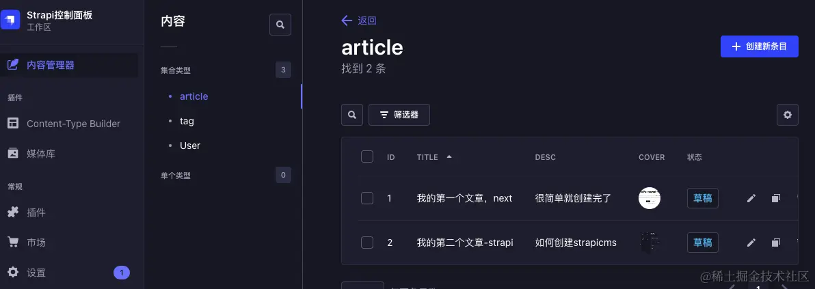
Task: Select checkbox for entry ID 2
Action: point(367,243)
